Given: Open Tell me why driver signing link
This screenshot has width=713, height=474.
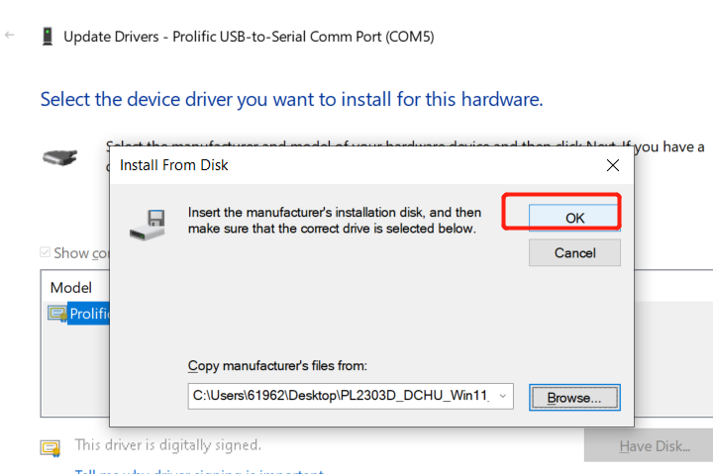Looking at the screenshot, I should click(x=199, y=471).
